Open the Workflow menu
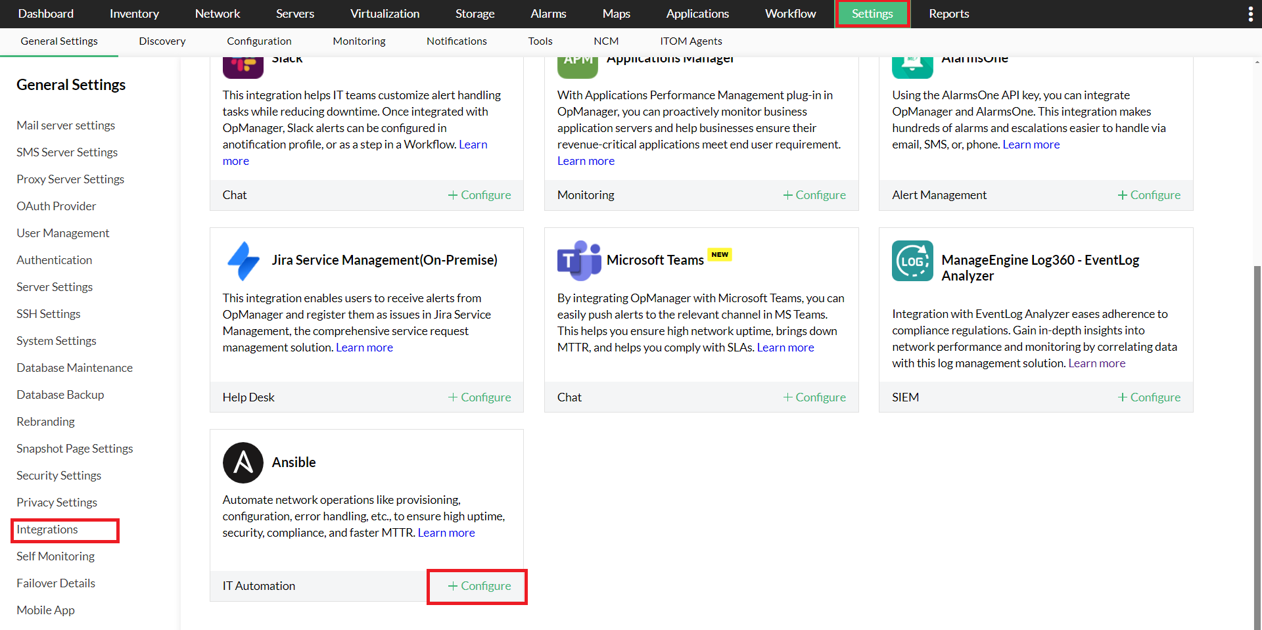The width and height of the screenshot is (1262, 630). pos(791,14)
